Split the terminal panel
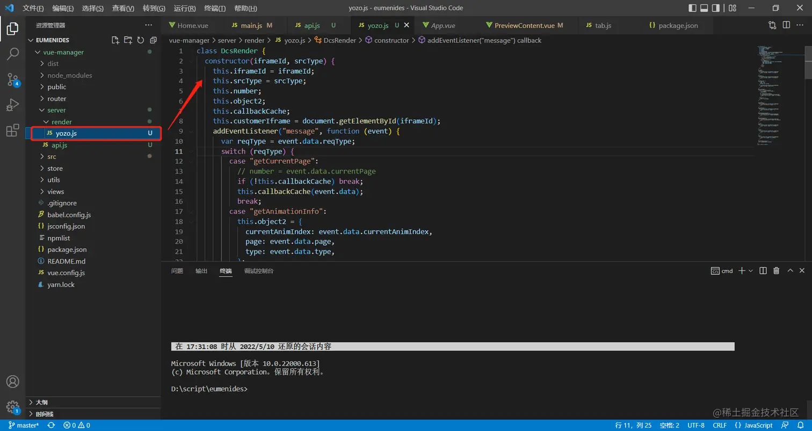The image size is (812, 431). pos(763,271)
